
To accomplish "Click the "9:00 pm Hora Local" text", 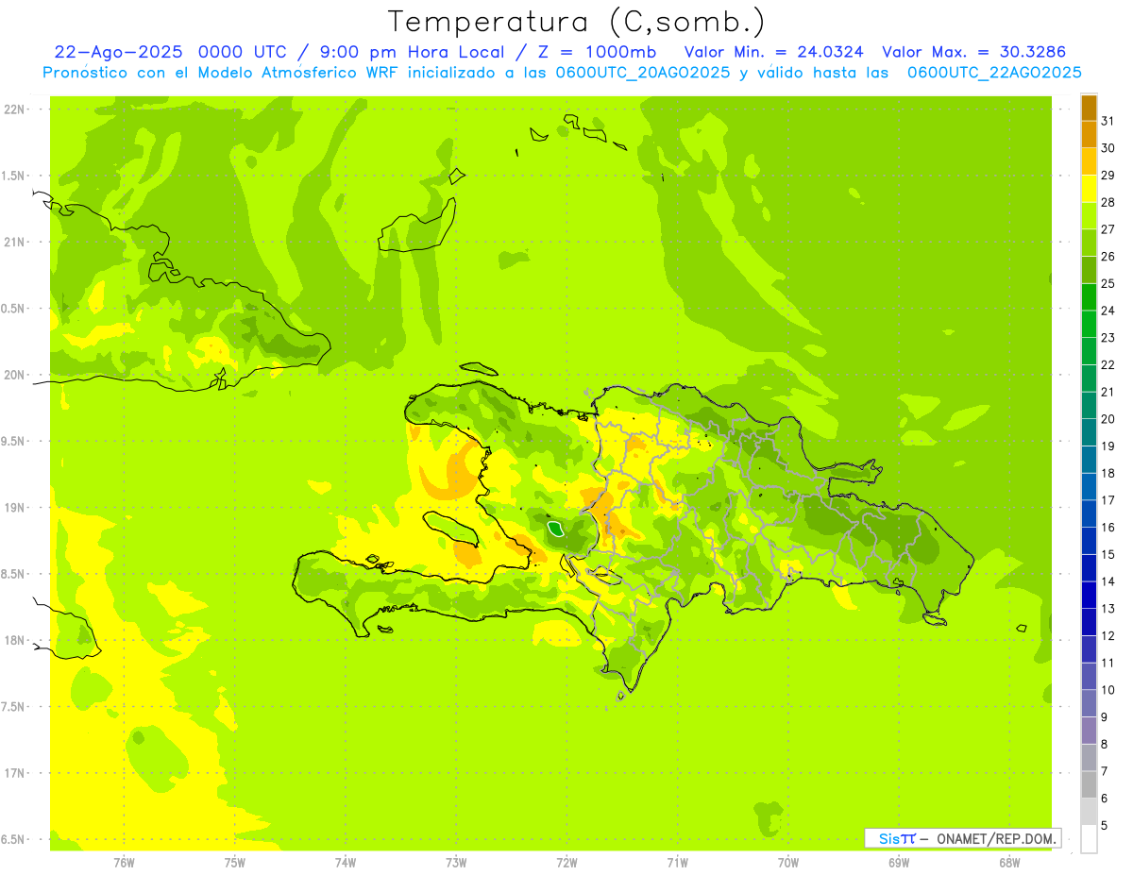I will 411,52.
